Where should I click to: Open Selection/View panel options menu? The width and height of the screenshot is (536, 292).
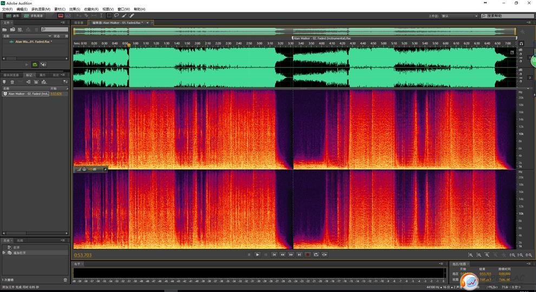(x=529, y=264)
